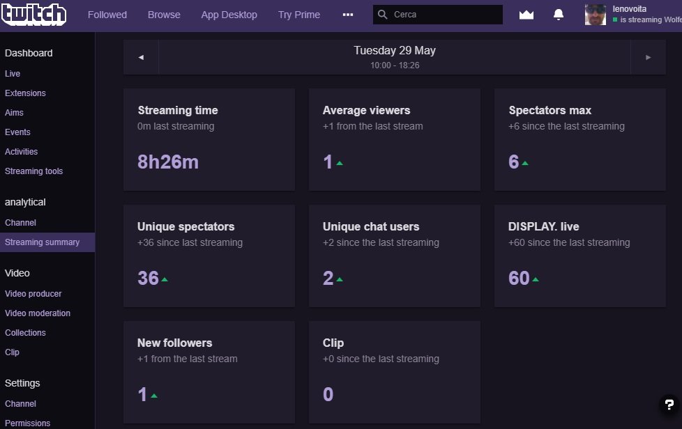Screen dimensions: 682x429
Task: Open Permissions under Settings
Action: pos(27,423)
